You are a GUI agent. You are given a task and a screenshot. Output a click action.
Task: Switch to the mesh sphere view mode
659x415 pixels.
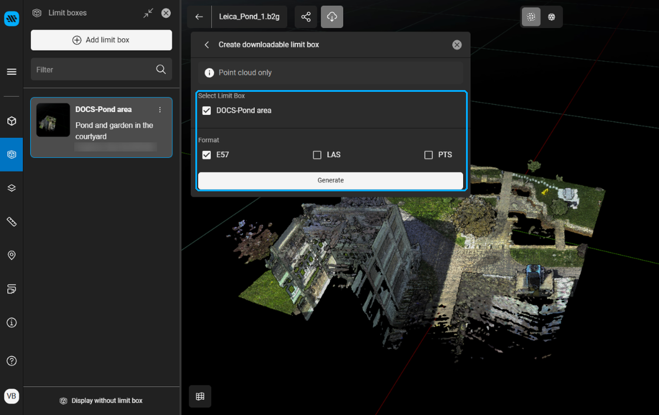coord(551,17)
